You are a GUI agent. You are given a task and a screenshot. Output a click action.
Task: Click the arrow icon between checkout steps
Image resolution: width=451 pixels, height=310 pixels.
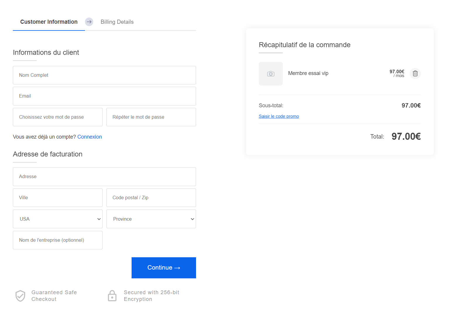89,22
